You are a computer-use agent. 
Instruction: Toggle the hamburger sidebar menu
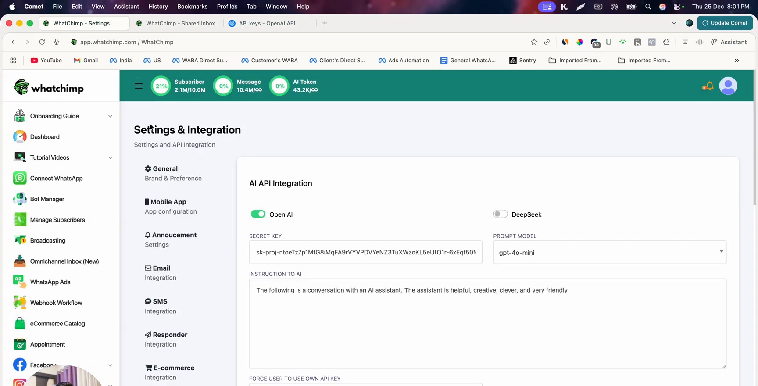pyautogui.click(x=139, y=86)
